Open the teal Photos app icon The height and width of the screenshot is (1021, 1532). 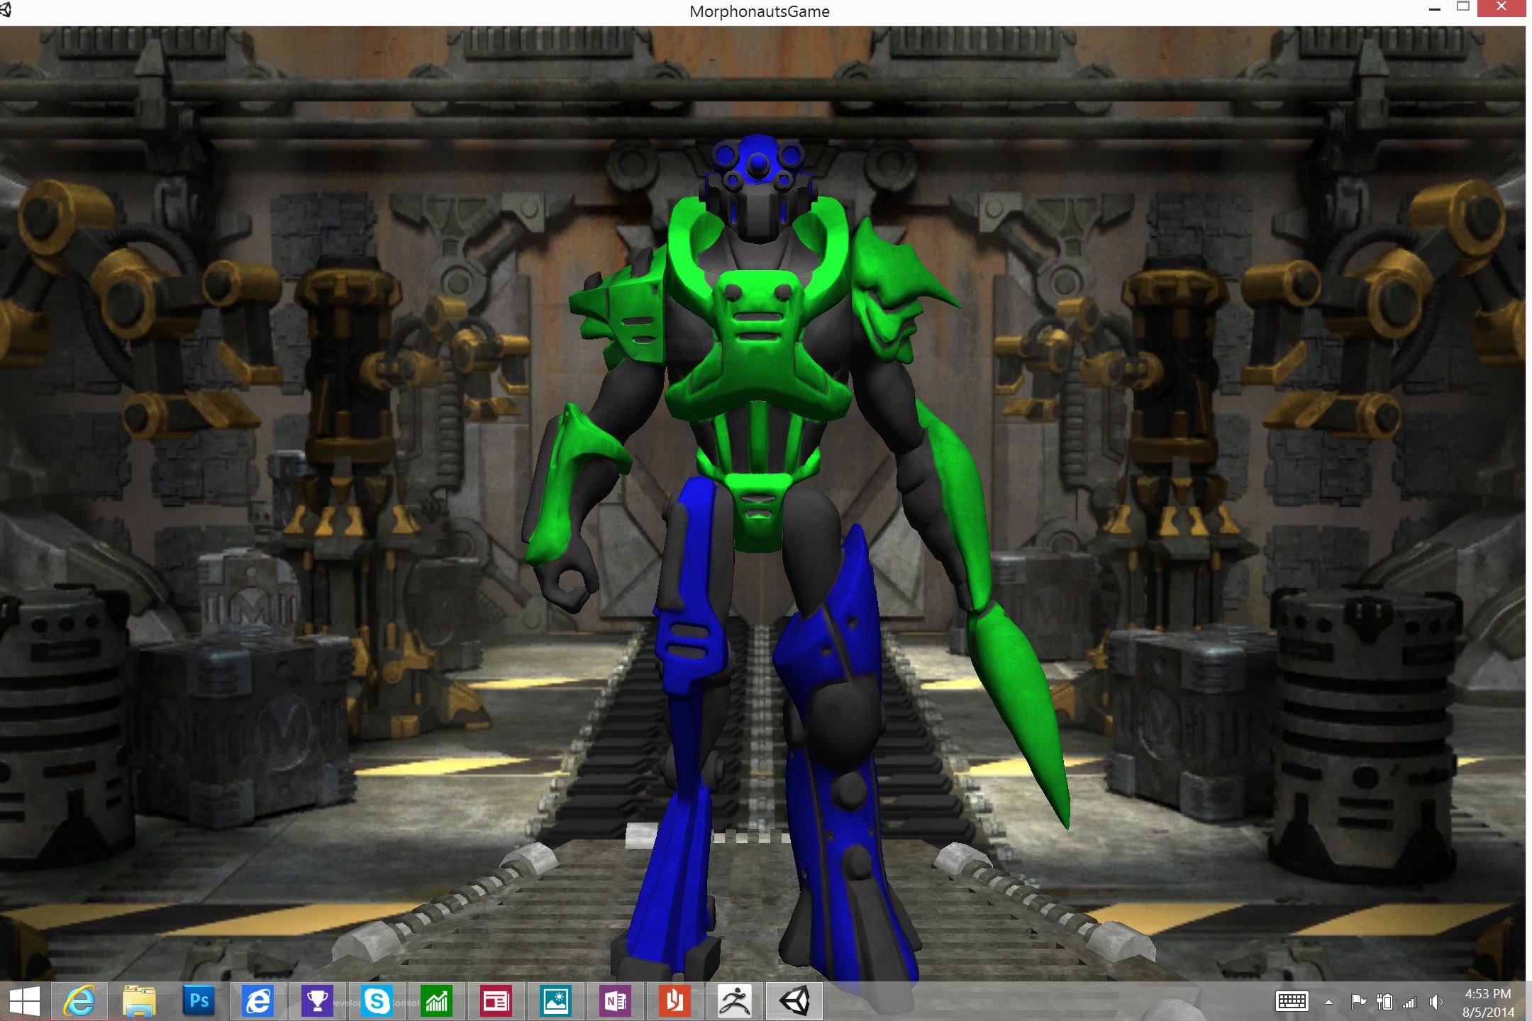click(x=555, y=1001)
